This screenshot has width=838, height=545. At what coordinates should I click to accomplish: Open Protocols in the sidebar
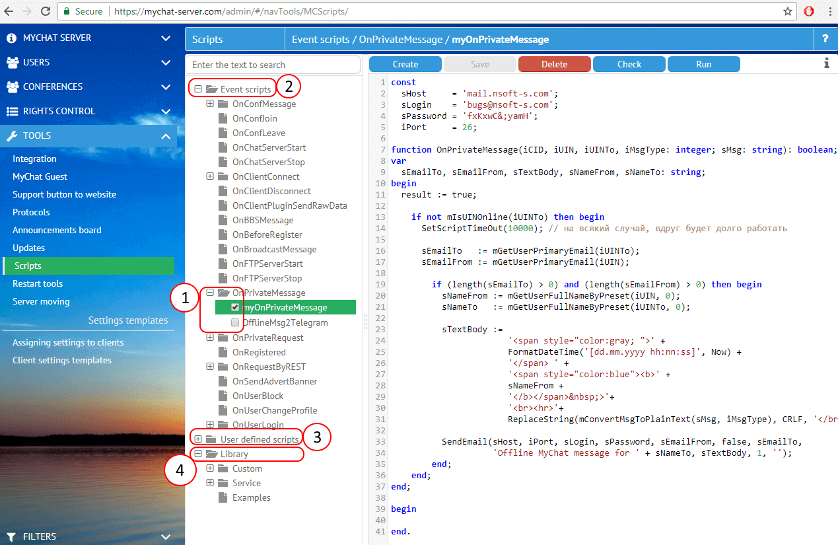coord(31,212)
